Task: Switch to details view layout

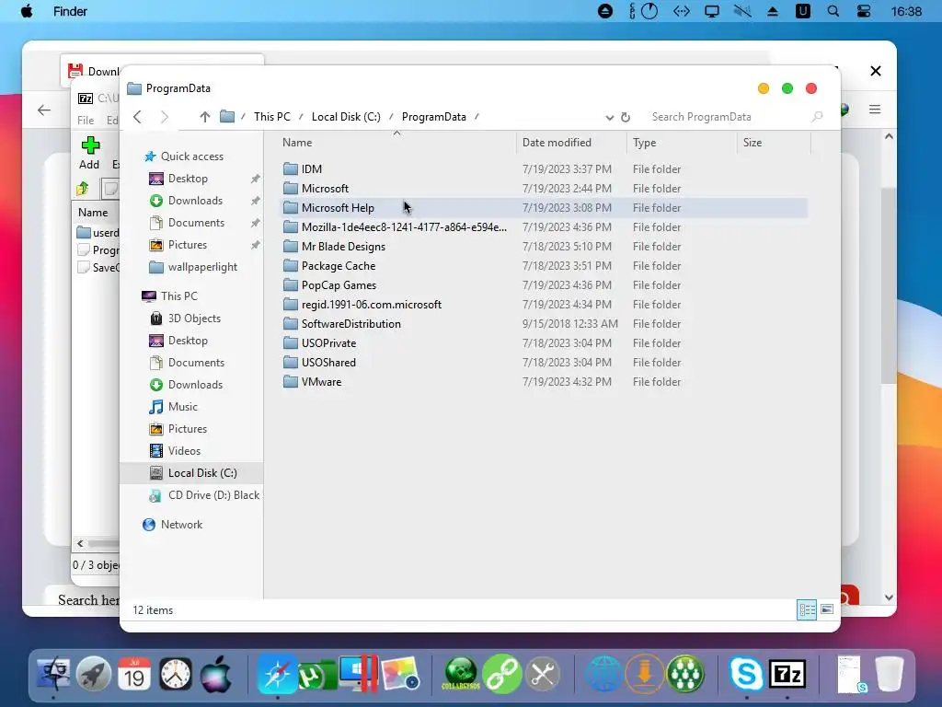Action: coord(807,609)
